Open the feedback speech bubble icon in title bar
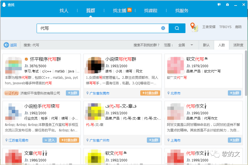 click(219, 5)
